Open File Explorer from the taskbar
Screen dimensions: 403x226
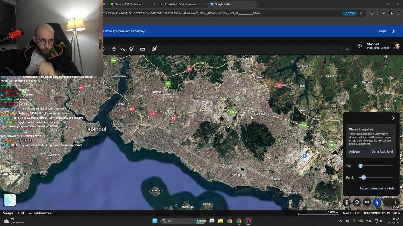click(x=220, y=221)
